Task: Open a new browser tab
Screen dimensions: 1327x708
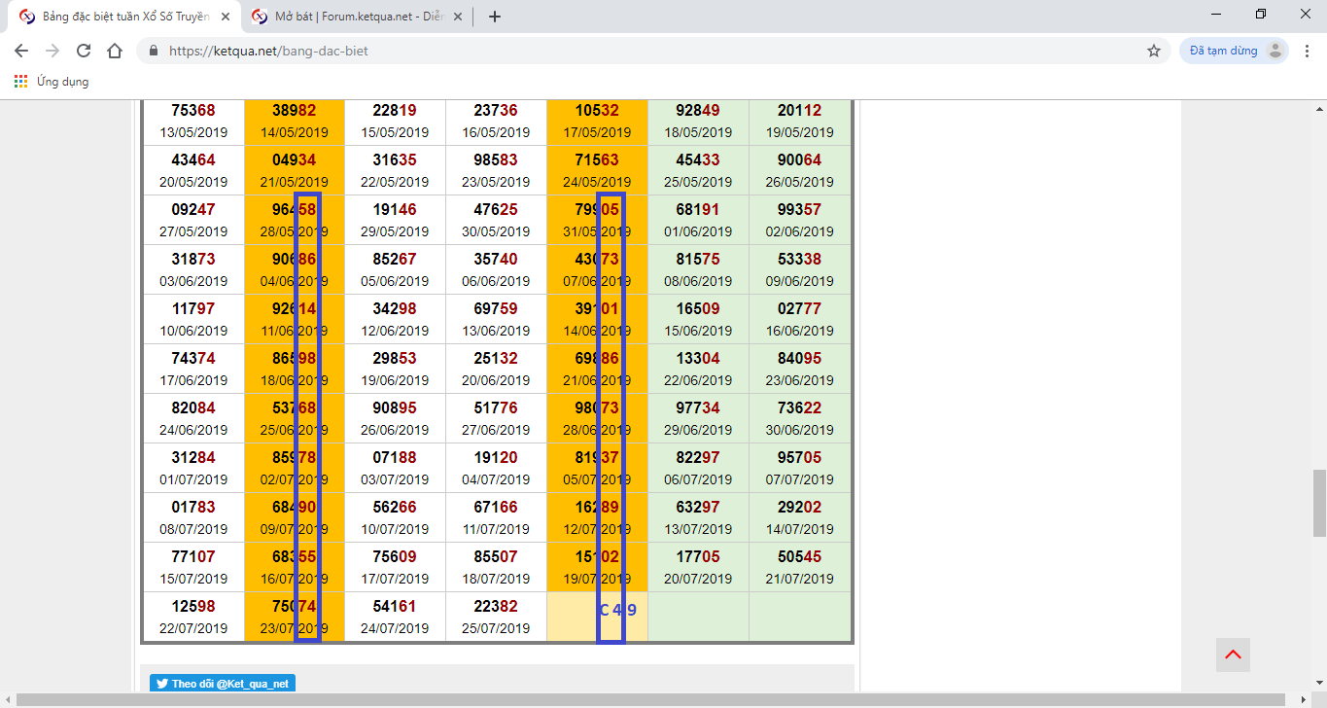Action: (494, 17)
